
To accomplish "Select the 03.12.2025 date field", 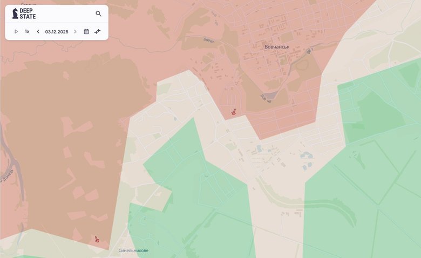I will (x=57, y=31).
